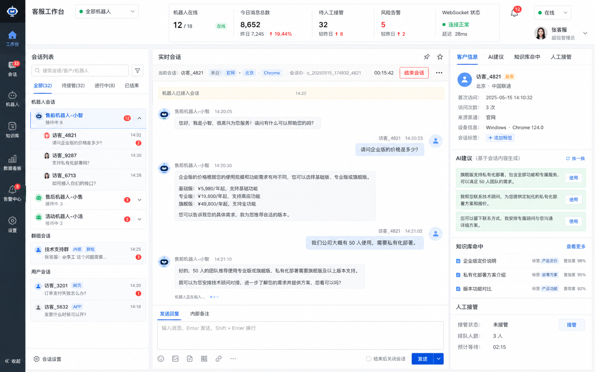Focus the 搜索会话 search field
595x372 pixels.
[80, 70]
